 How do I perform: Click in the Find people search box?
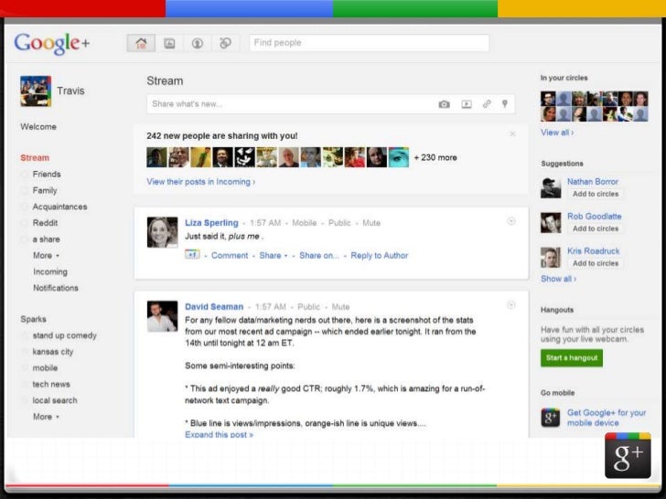tap(369, 43)
